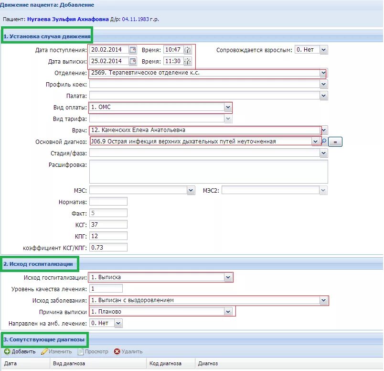Open Отделение dropdown arrow
This screenshot has height=371, width=384.
click(323, 73)
